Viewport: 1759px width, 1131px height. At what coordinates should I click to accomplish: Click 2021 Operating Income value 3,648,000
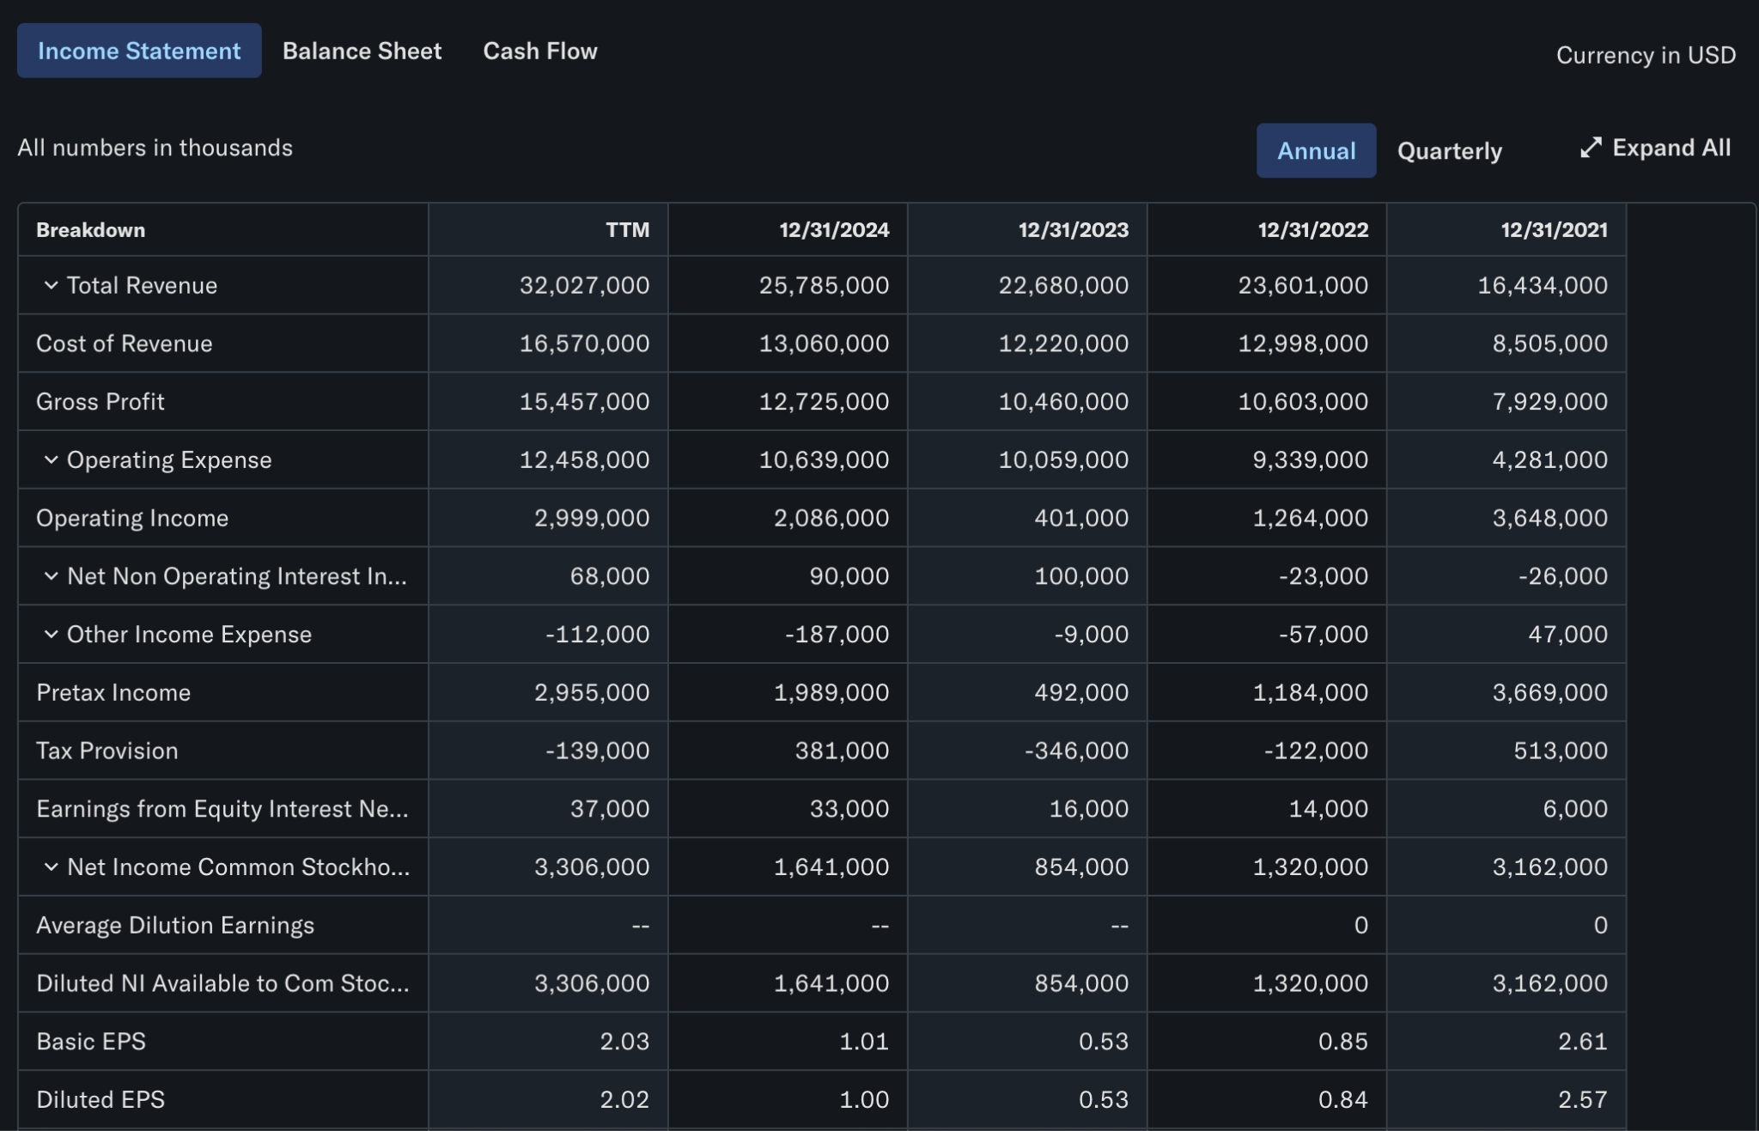1549,518
